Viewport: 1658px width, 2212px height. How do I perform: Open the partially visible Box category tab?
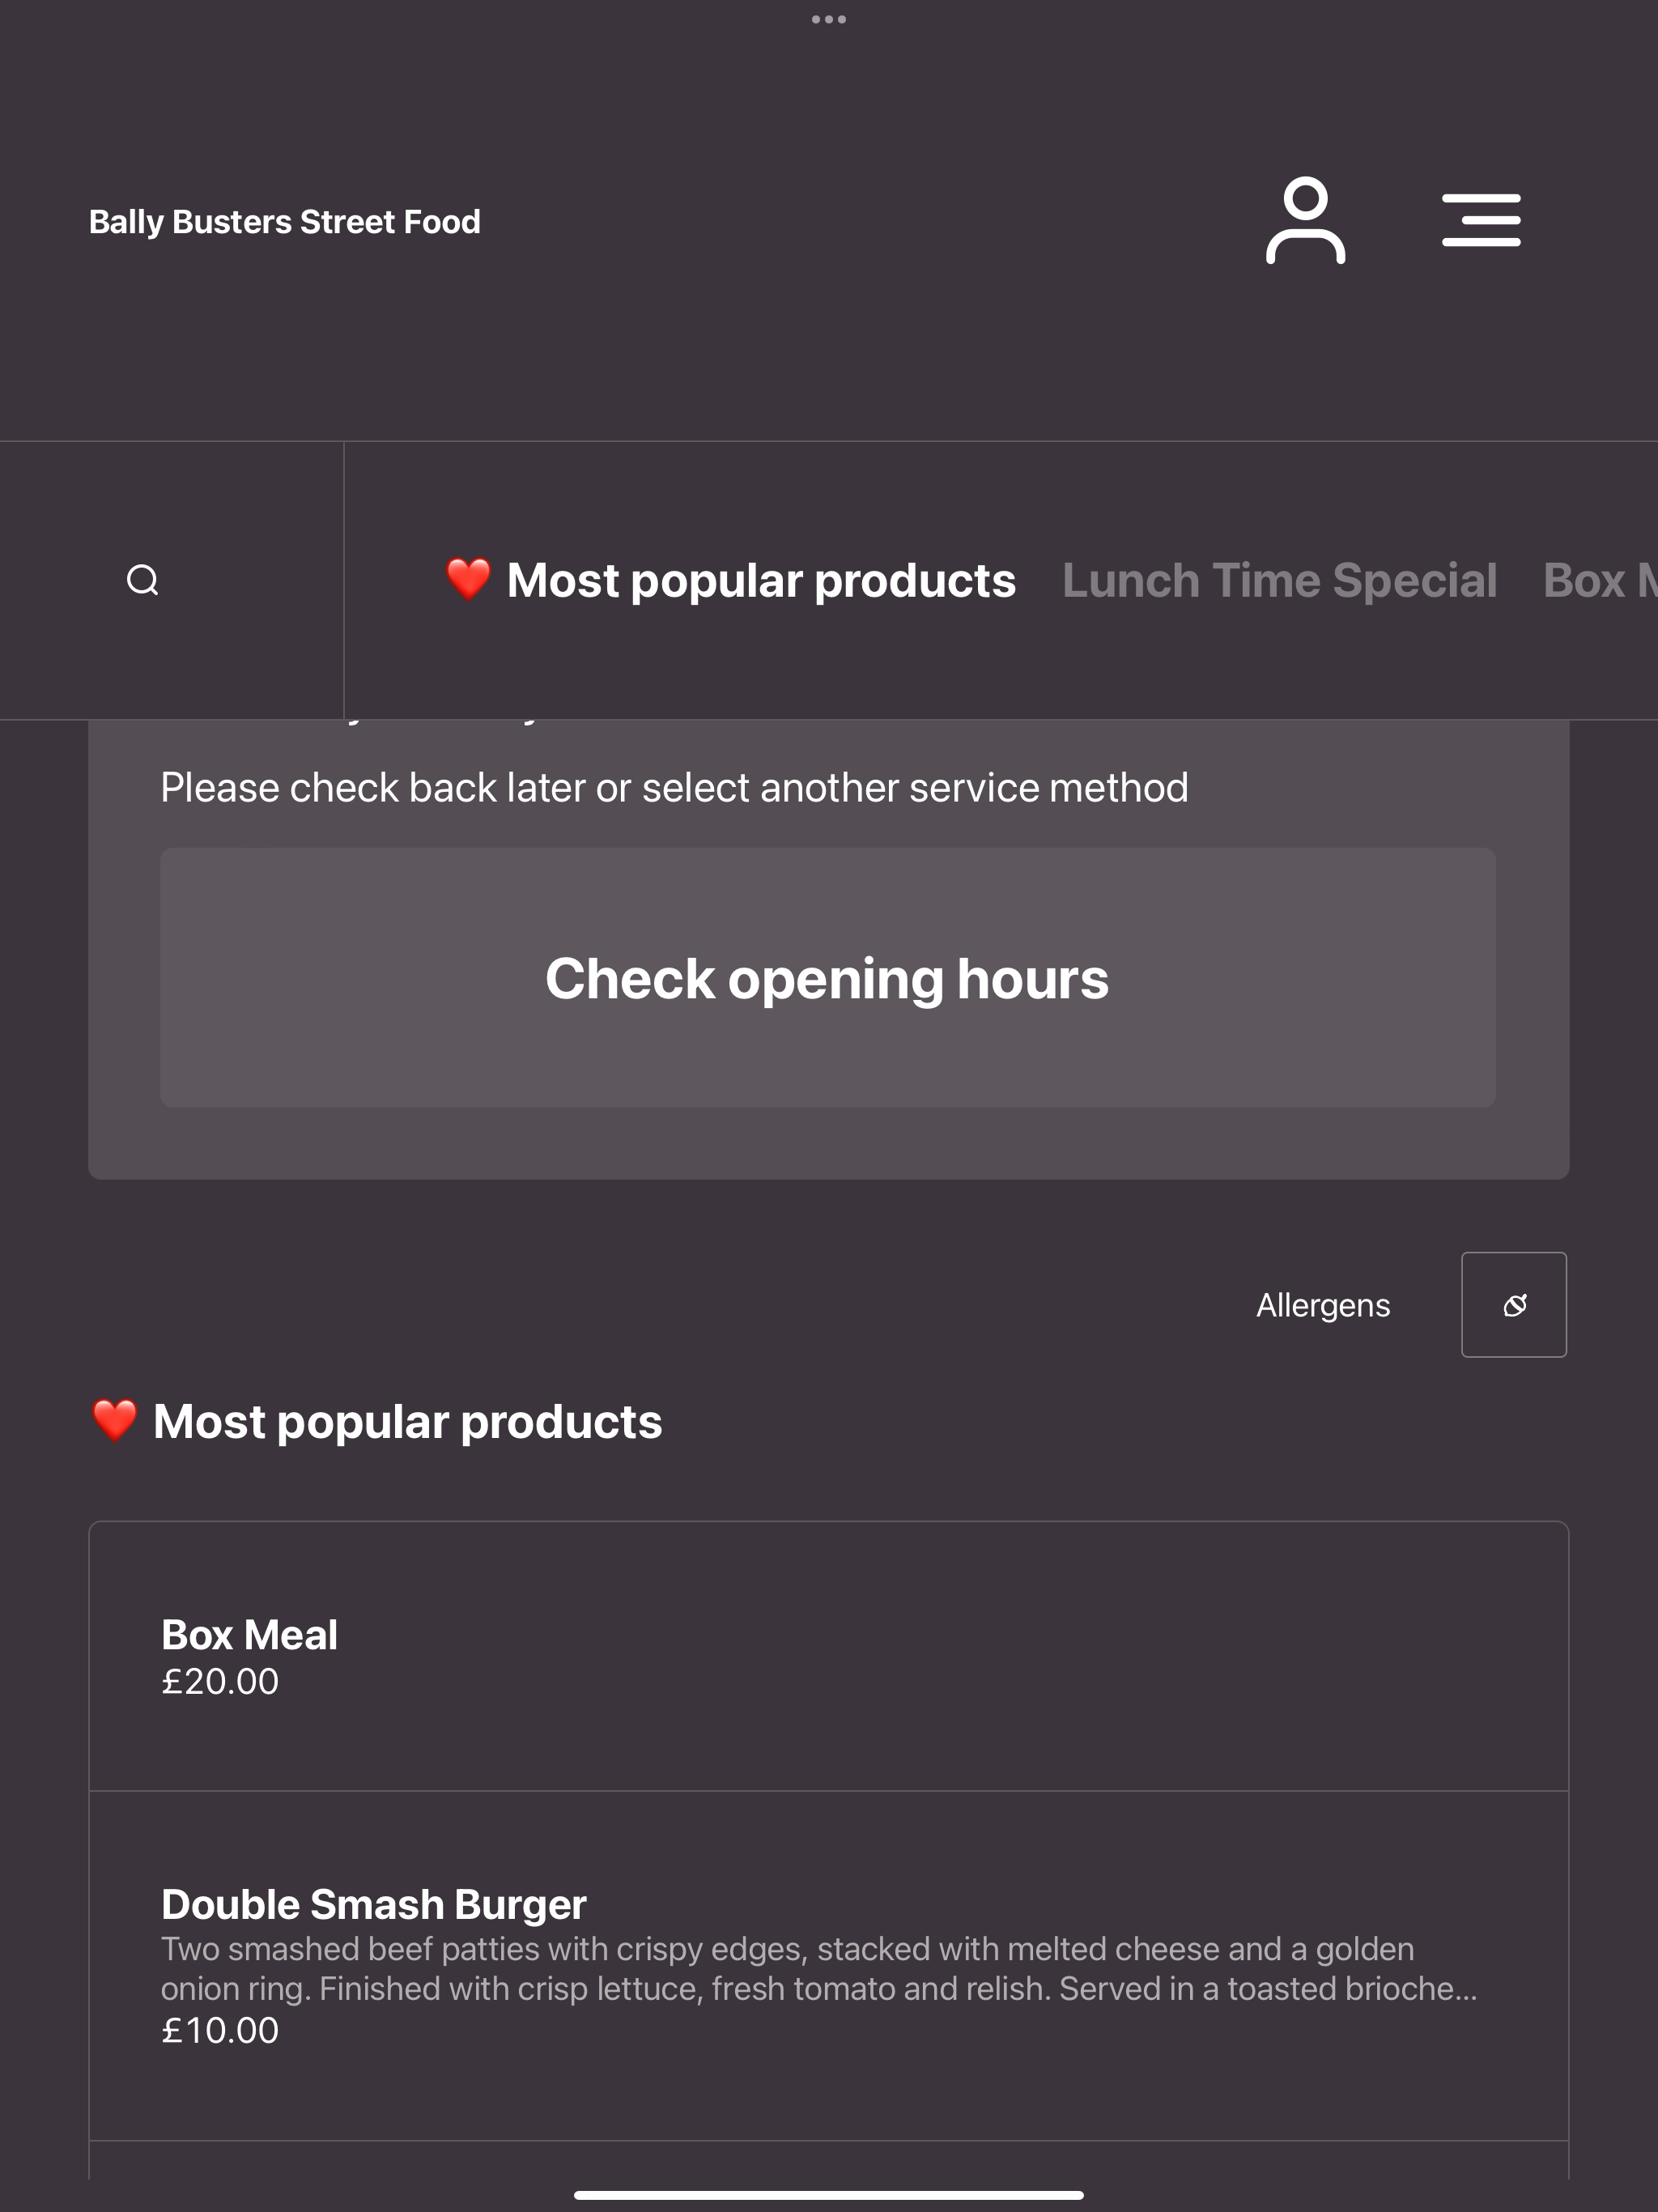click(x=1600, y=580)
